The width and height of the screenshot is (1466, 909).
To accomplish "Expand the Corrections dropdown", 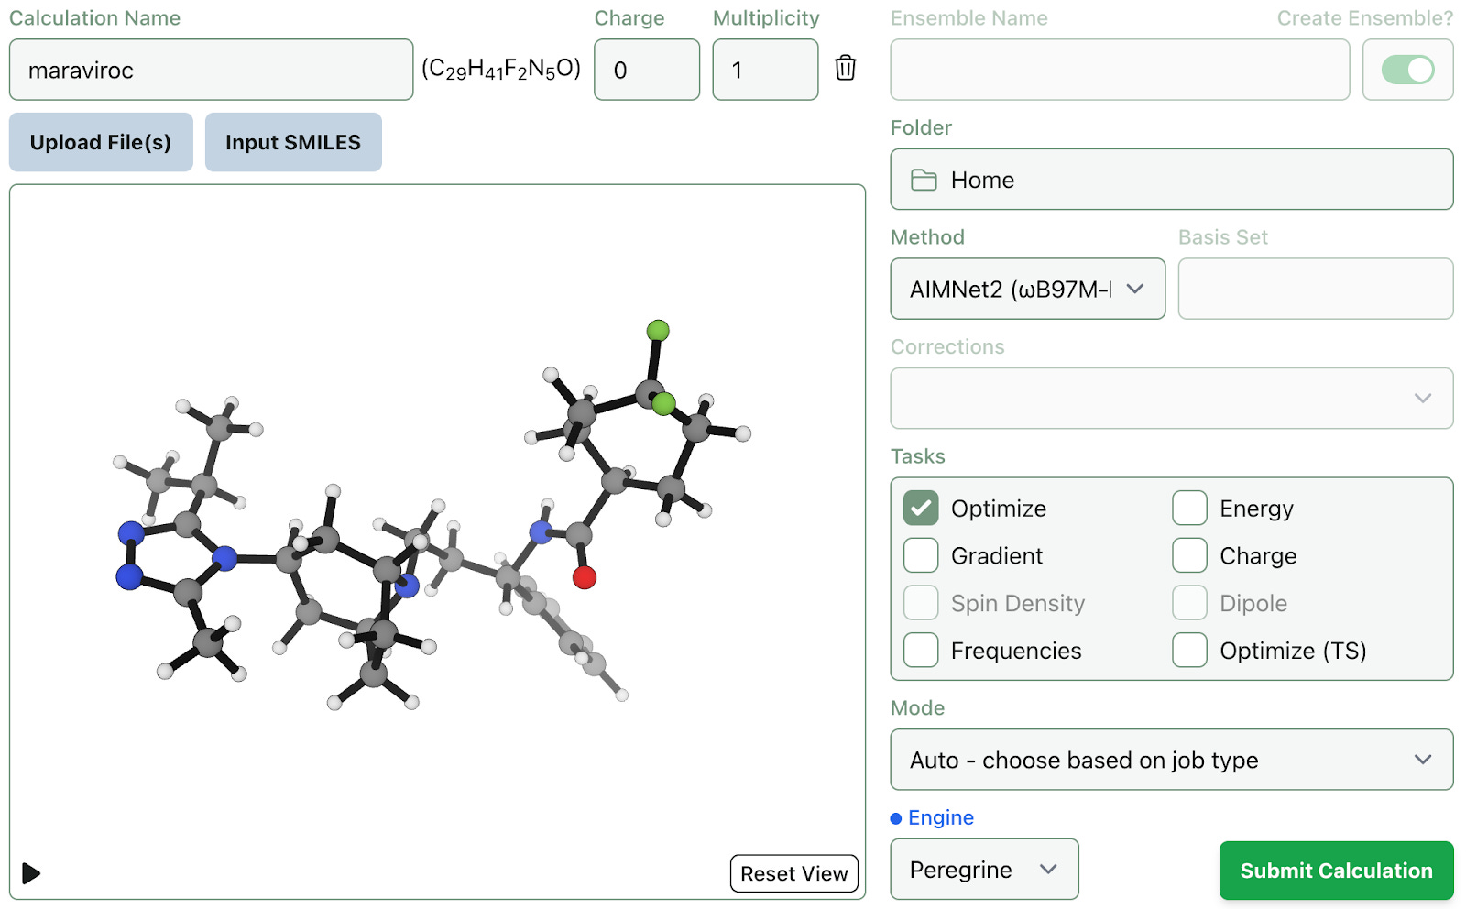I will point(1171,398).
